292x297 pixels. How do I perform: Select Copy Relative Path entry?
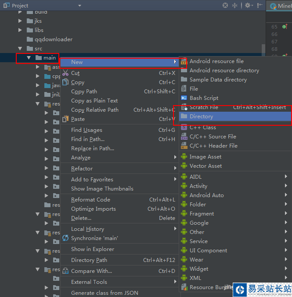click(x=119, y=110)
